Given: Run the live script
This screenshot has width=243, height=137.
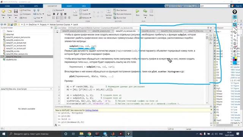Looking at the screenshot, I should [137, 13].
